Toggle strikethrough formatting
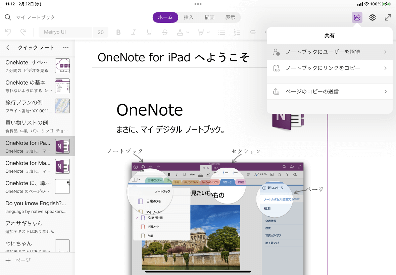 click(165, 32)
